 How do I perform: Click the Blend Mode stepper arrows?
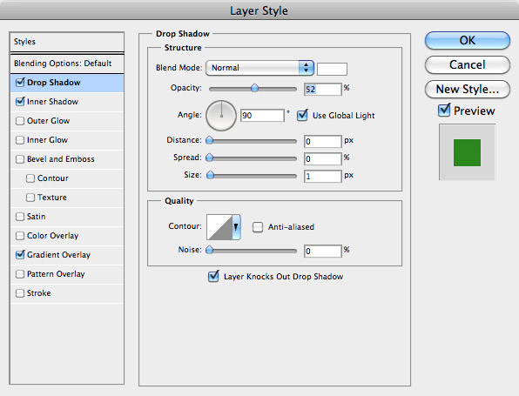tap(307, 68)
